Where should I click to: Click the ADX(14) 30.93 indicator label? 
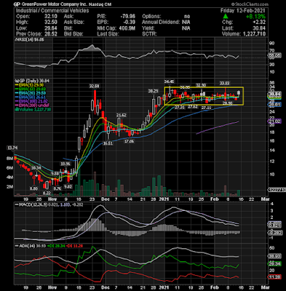pos(30,246)
